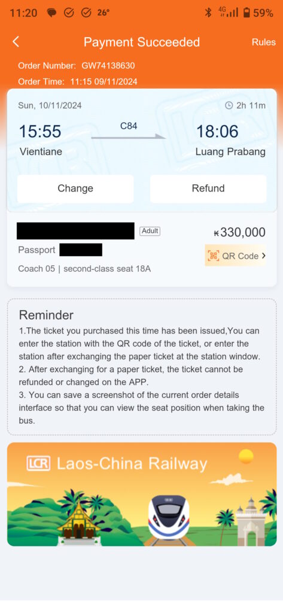Tap the ticket price 330,000
Viewport: 283px width, 613px height.
[239, 232]
